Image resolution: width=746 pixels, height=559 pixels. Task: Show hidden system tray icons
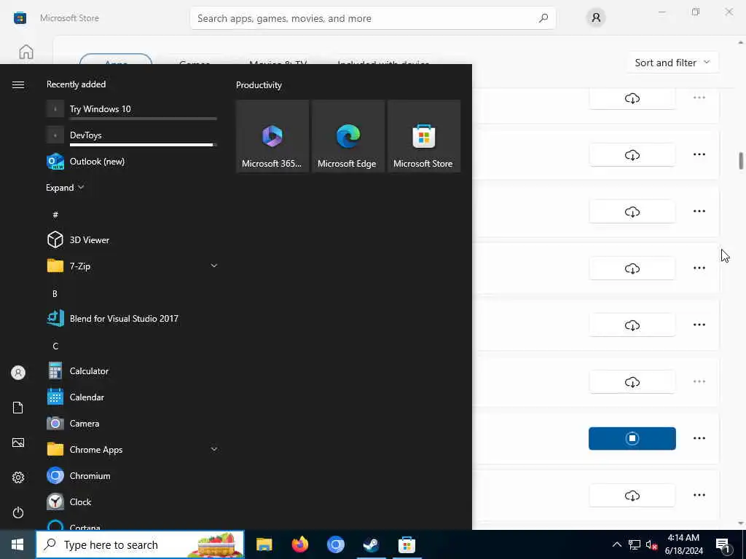coord(616,544)
